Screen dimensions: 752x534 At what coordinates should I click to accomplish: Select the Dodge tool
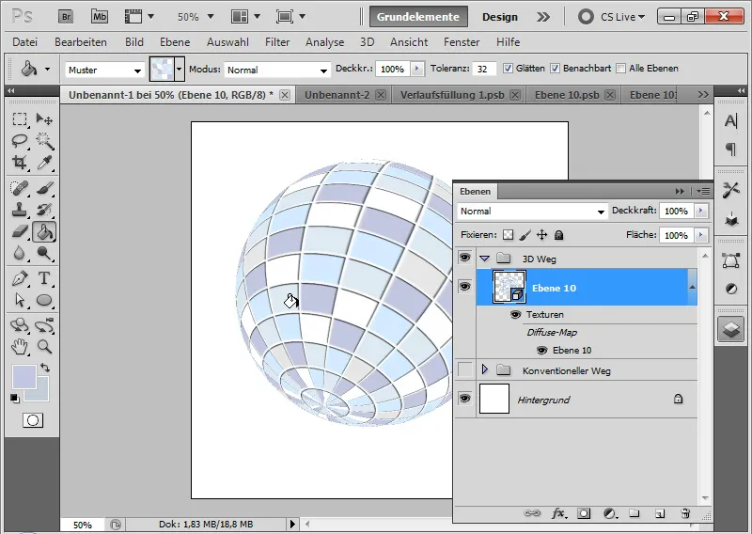point(44,253)
